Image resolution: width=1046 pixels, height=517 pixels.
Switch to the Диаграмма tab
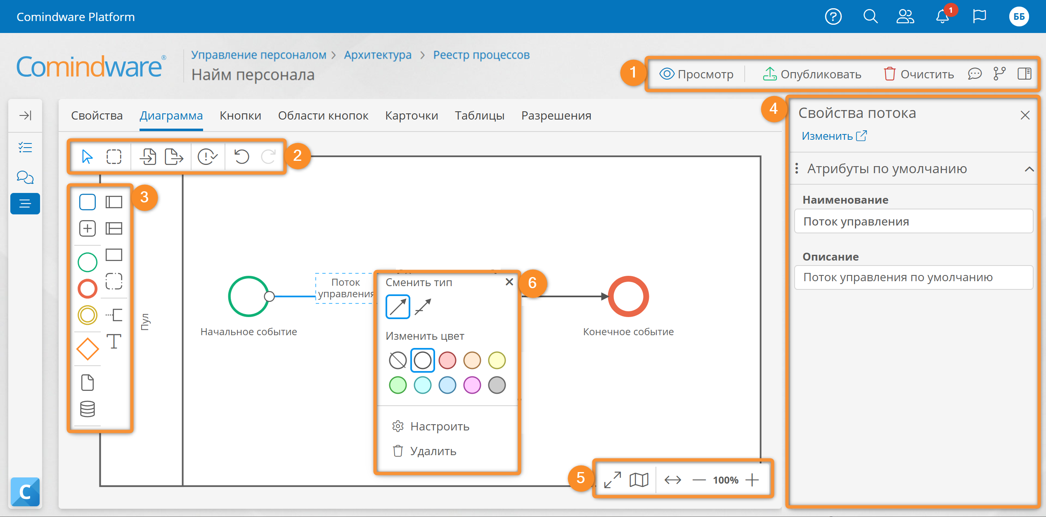coord(171,116)
